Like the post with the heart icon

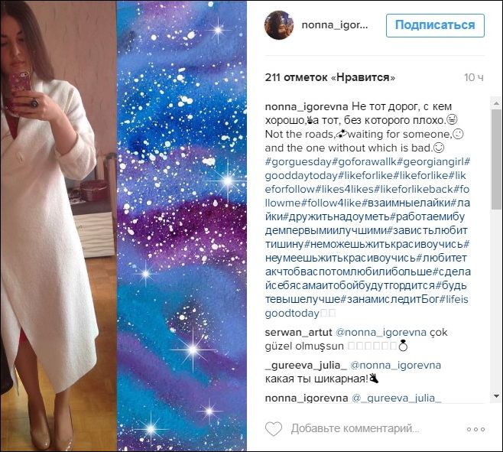coord(274,429)
